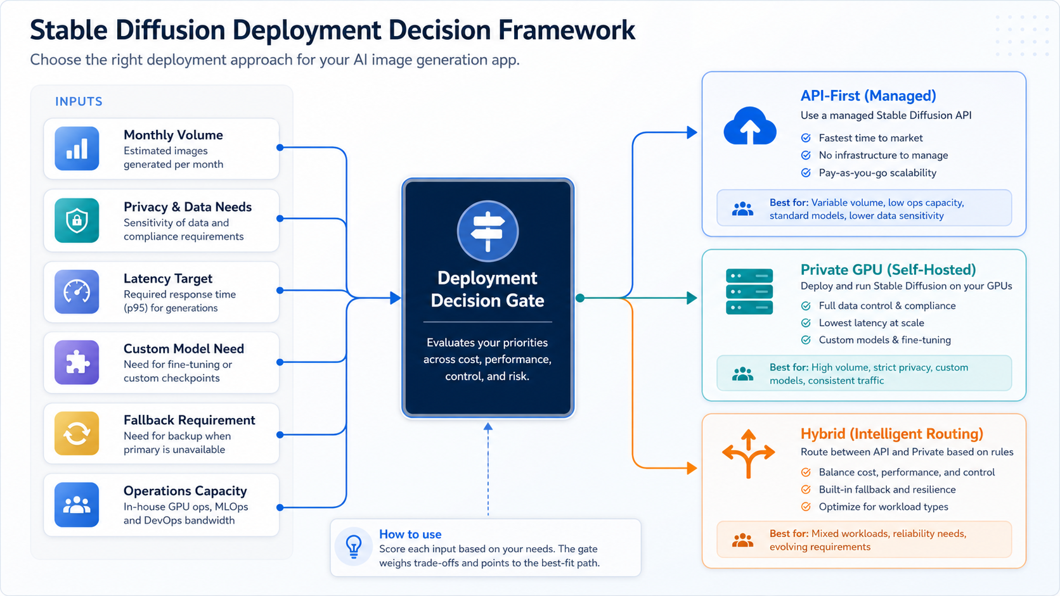The height and width of the screenshot is (596, 1060).
Task: Click the people icon in API-First Best for
Action: pyautogui.click(x=742, y=209)
